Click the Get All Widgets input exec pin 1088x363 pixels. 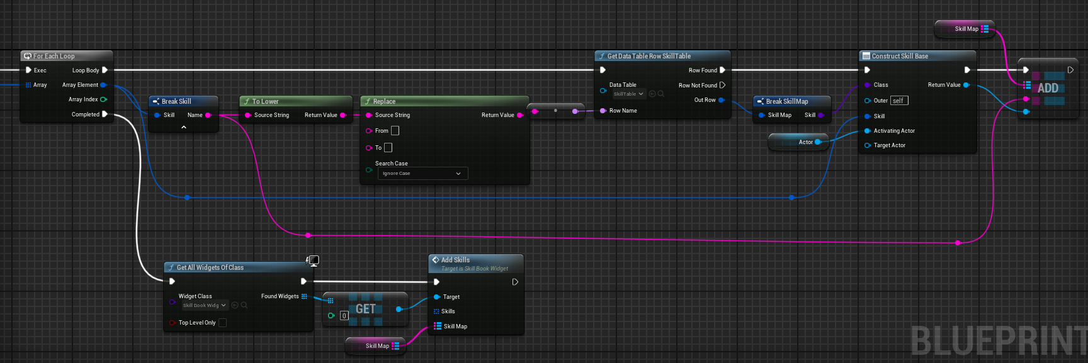172,282
